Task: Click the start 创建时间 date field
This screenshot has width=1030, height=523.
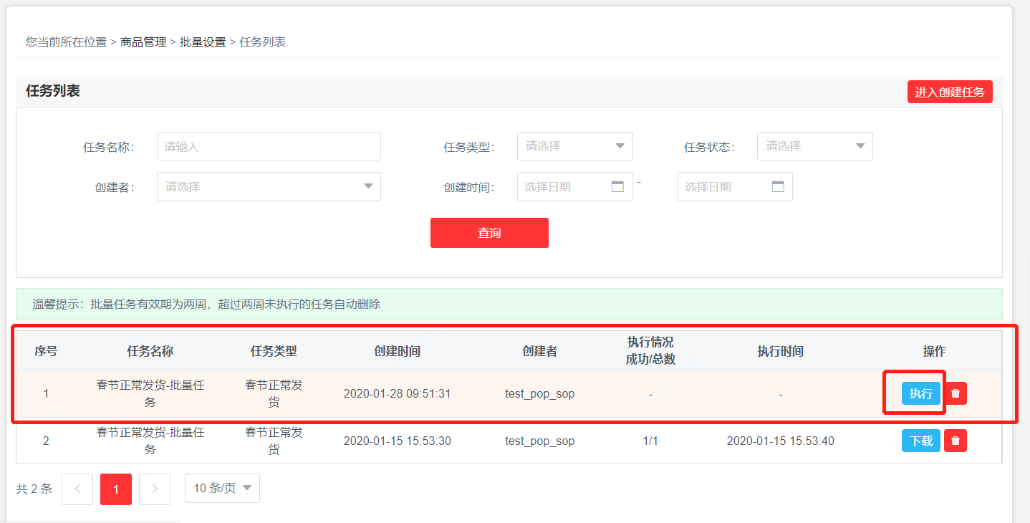Action: point(575,186)
